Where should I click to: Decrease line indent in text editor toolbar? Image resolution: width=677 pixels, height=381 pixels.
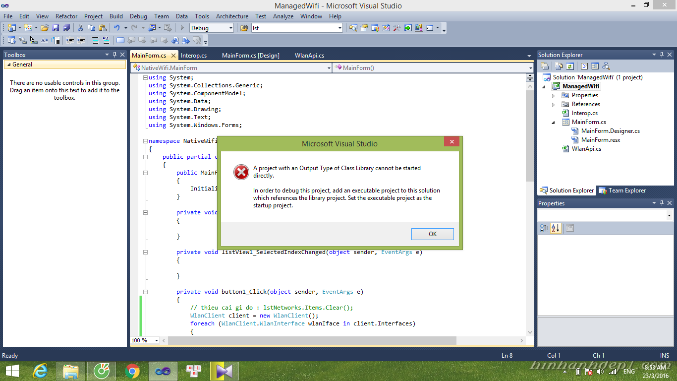(70, 41)
